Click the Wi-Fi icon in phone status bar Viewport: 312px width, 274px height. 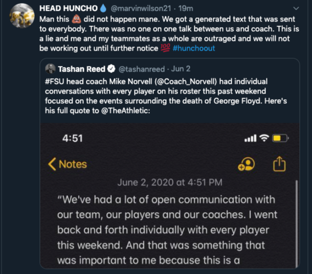tap(263, 139)
